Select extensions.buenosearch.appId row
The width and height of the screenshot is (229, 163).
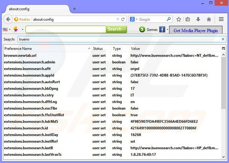(112, 75)
